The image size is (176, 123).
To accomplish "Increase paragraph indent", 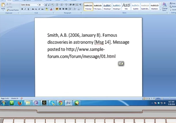I will 74,5.
